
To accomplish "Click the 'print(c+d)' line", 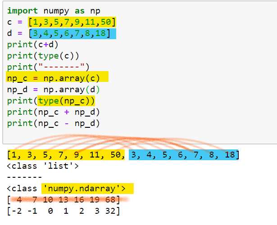I will pyautogui.click(x=33, y=45).
